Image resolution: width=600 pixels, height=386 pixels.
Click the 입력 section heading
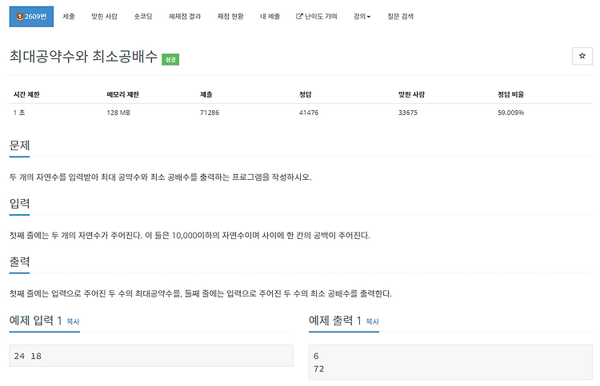click(19, 203)
